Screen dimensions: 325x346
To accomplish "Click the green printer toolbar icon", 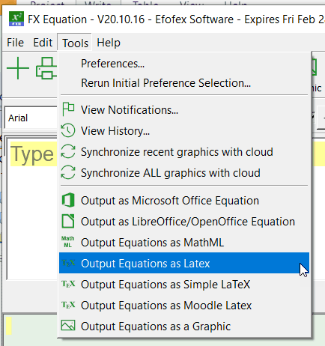I will click(x=46, y=68).
